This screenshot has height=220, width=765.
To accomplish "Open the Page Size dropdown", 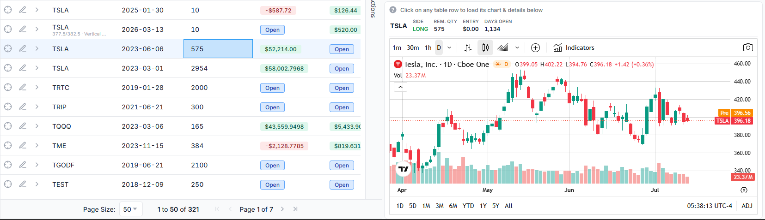I will pyautogui.click(x=131, y=209).
